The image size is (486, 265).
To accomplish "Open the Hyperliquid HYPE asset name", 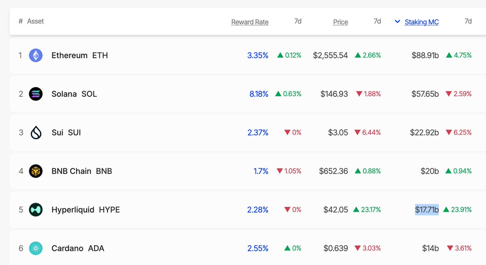I will click(x=86, y=210).
